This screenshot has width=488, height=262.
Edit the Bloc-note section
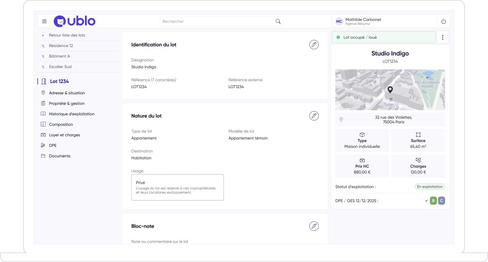314,226
